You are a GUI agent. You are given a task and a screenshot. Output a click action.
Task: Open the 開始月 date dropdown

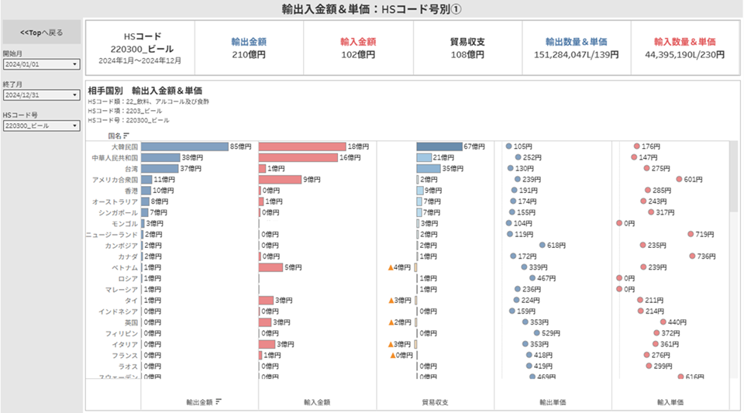point(41,64)
